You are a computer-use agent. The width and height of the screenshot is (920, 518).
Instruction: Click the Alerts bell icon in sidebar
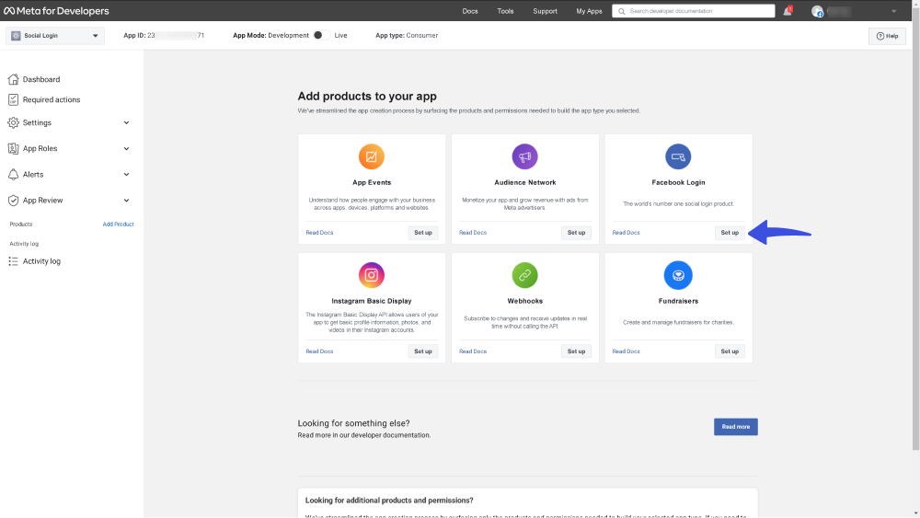tap(13, 174)
